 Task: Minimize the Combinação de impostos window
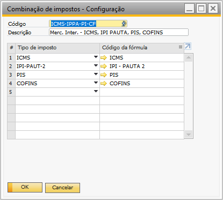pyautogui.click(x=189, y=9)
